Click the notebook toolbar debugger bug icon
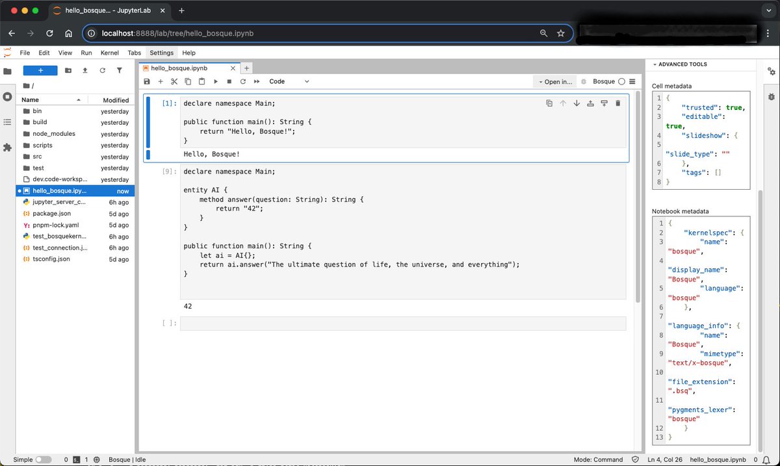The width and height of the screenshot is (780, 466). tap(584, 81)
